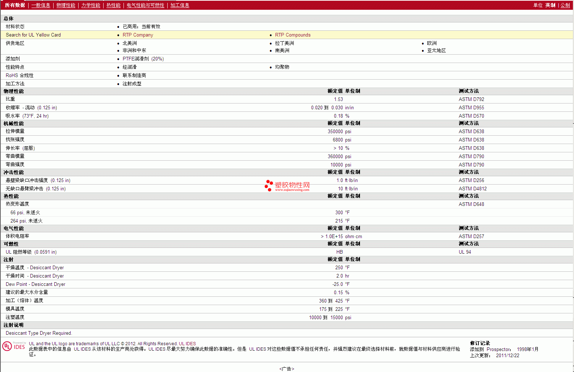Click the 注射成型 processing method text
Screen dimensions: 574x372
(132, 84)
